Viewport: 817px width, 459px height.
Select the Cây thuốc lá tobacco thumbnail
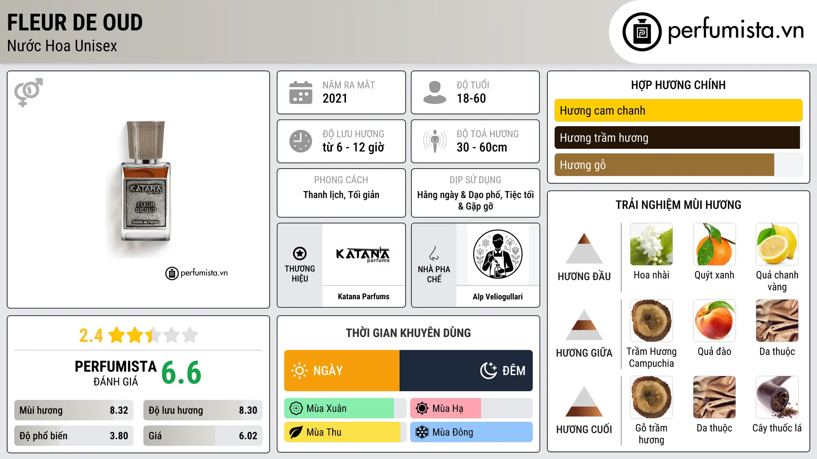[777, 397]
